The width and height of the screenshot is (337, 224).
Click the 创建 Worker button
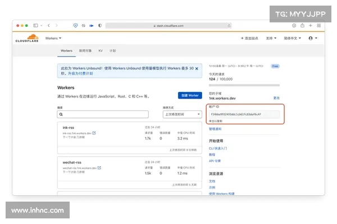point(190,95)
